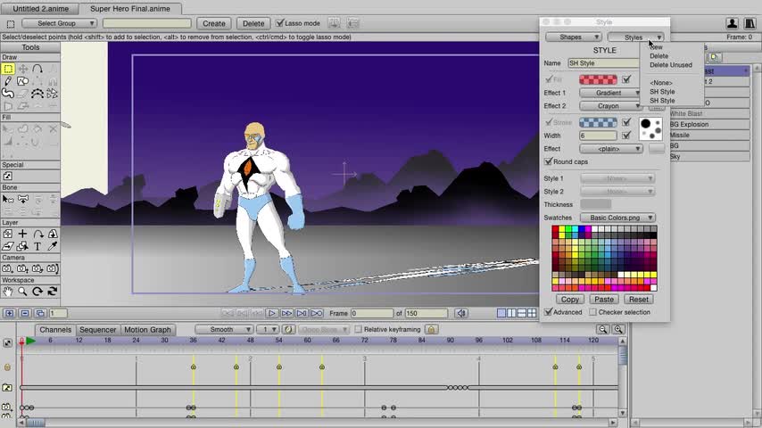Image resolution: width=762 pixels, height=428 pixels.
Task: Choose <None> from Styles menu
Action: (661, 83)
